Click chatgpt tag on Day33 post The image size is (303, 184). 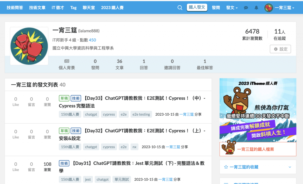click(x=91, y=114)
